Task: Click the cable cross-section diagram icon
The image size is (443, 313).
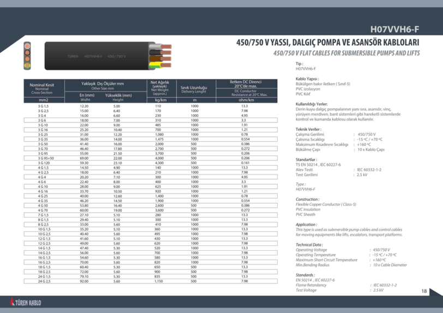Action: (x=26, y=56)
